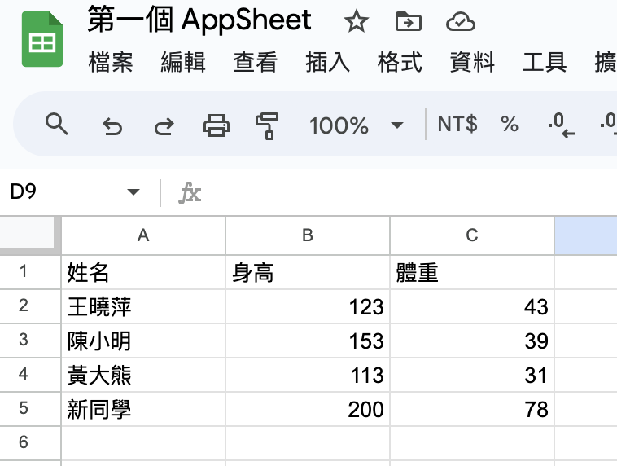The width and height of the screenshot is (617, 466).
Task: Open the Name Box dropdown arrow
Action: coord(133,191)
